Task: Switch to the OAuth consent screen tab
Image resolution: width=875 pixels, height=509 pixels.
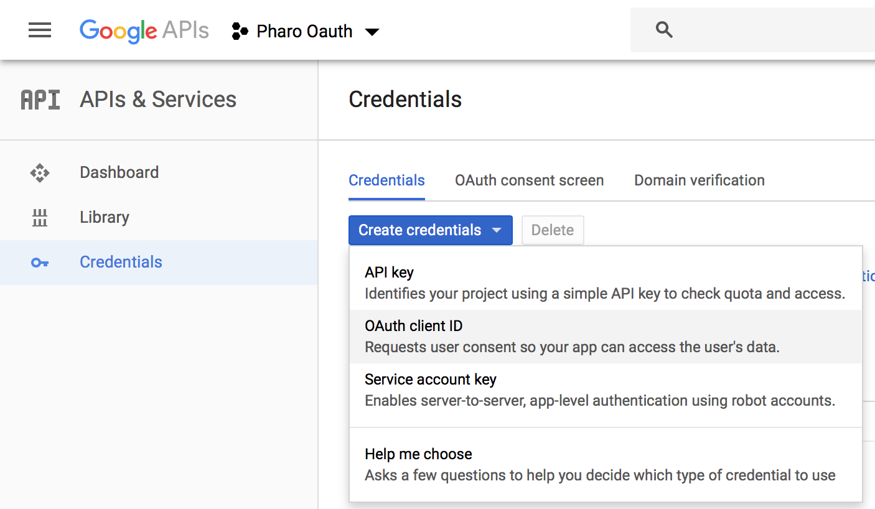Action: coord(529,180)
